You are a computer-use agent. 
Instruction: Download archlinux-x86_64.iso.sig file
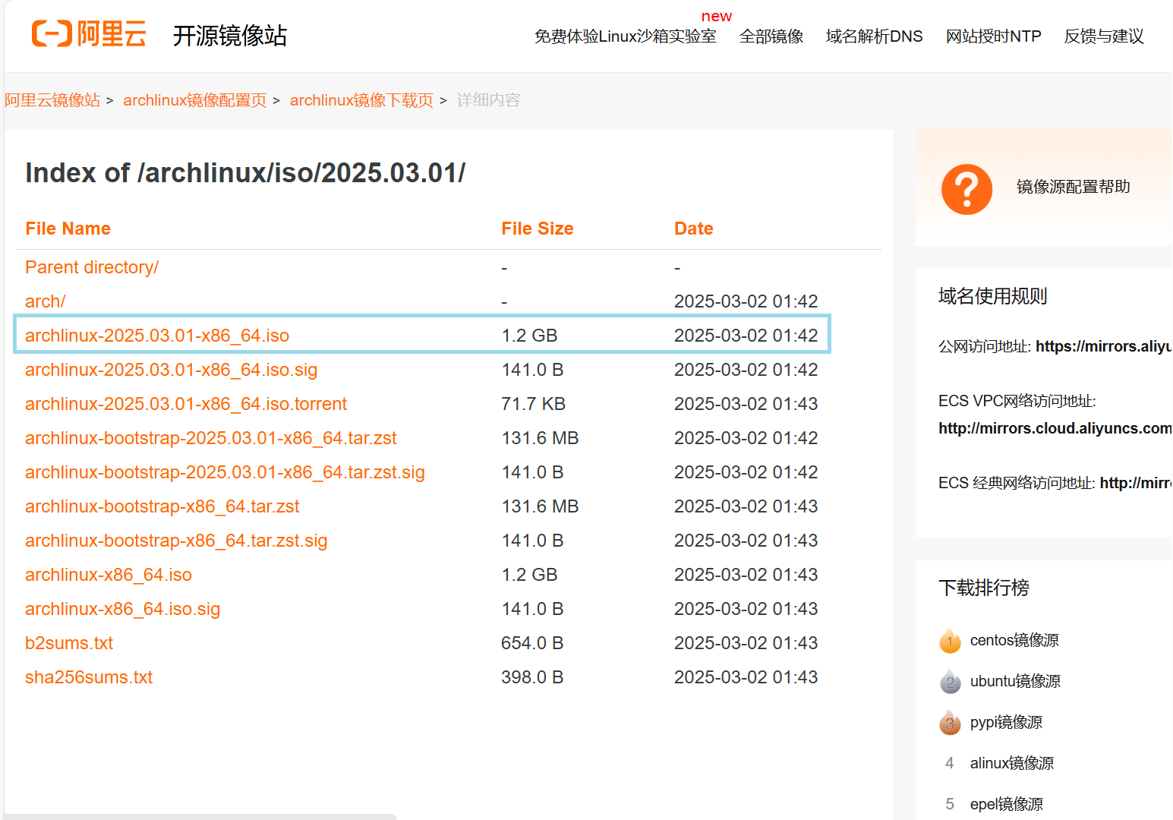click(x=122, y=609)
